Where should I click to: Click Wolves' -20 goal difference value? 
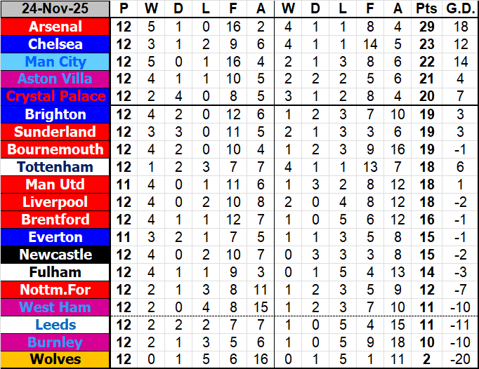click(x=459, y=360)
